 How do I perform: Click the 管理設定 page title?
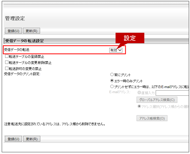[15, 19]
